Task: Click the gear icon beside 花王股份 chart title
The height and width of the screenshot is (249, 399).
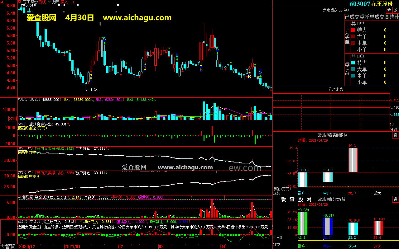Action: [x=20, y=2]
